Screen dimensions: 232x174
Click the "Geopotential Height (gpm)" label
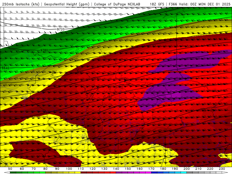(x=67, y=4)
